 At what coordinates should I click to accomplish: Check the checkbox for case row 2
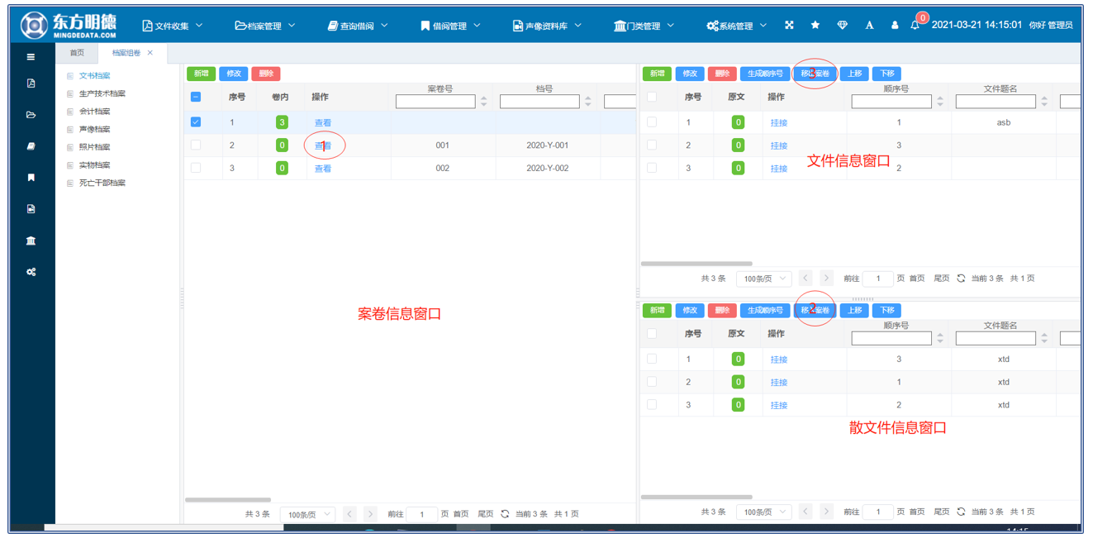pyautogui.click(x=196, y=145)
